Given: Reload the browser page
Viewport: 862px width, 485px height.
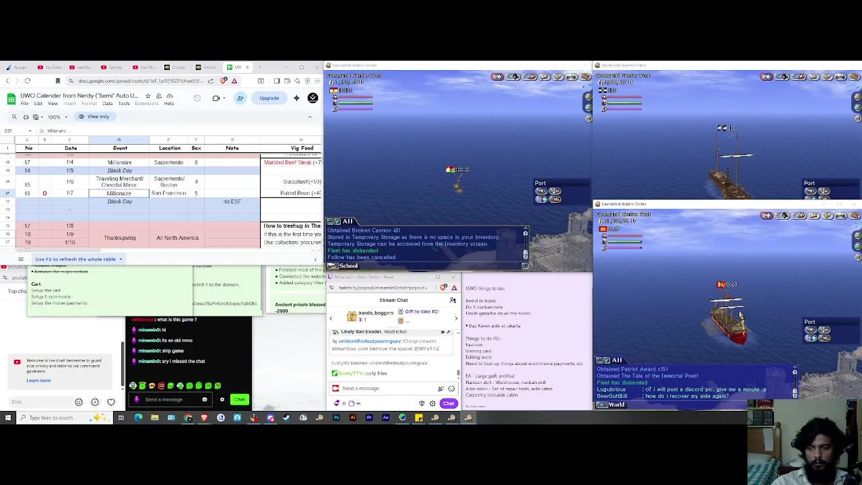Looking at the screenshot, I should click(x=28, y=81).
